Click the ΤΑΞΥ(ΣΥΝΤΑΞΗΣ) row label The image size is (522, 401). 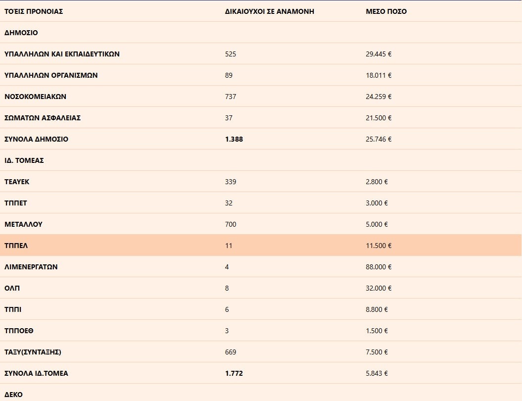pyautogui.click(x=33, y=352)
